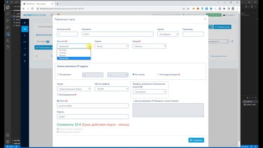Click Количество input field
263x148 pixels.
coord(67,34)
